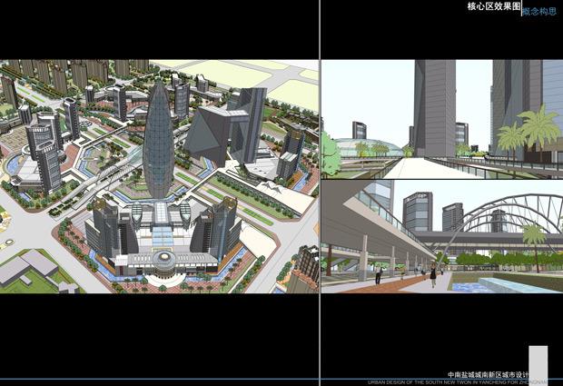
Task: Open the arched bridge plaza rendering
Action: (442, 237)
